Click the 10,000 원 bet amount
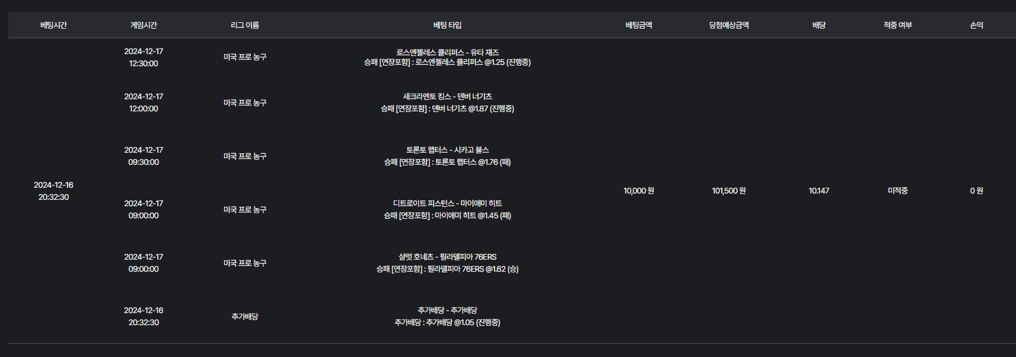Image resolution: width=1016 pixels, height=357 pixels. 639,191
